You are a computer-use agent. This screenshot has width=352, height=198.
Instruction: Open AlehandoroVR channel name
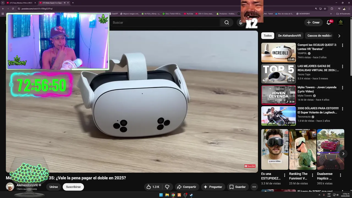point(27,185)
